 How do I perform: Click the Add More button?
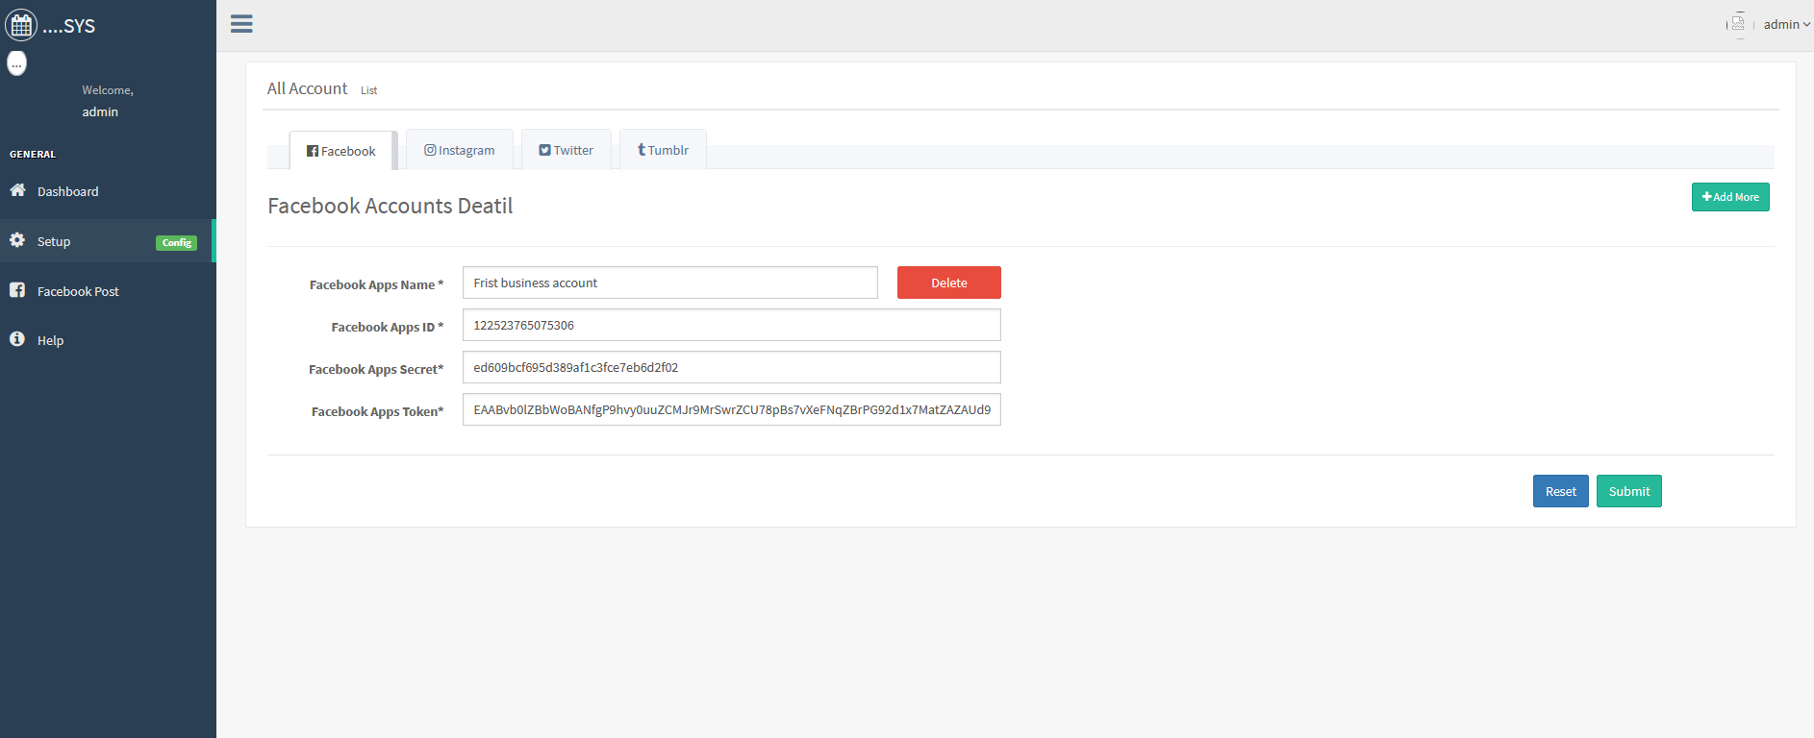tap(1730, 197)
